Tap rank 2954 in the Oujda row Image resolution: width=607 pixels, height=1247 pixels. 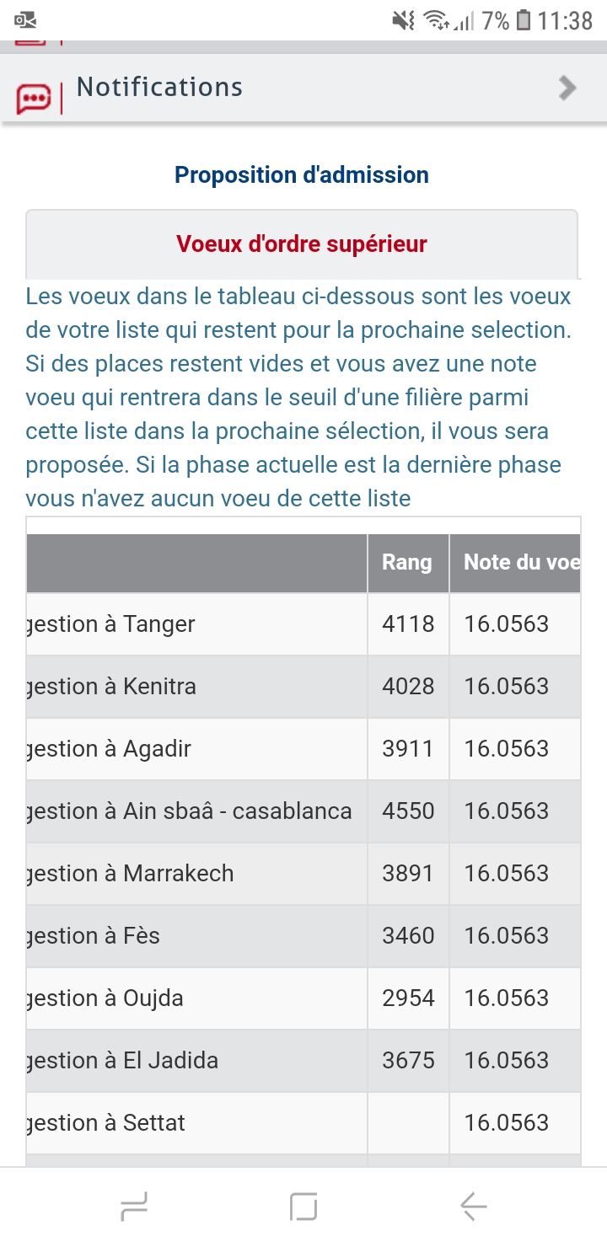(x=408, y=998)
